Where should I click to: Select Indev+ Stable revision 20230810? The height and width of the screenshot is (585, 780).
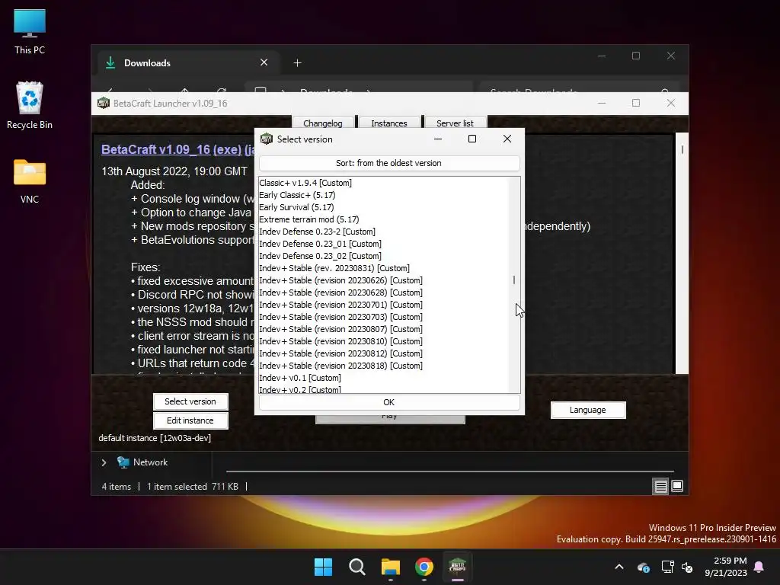click(x=340, y=341)
